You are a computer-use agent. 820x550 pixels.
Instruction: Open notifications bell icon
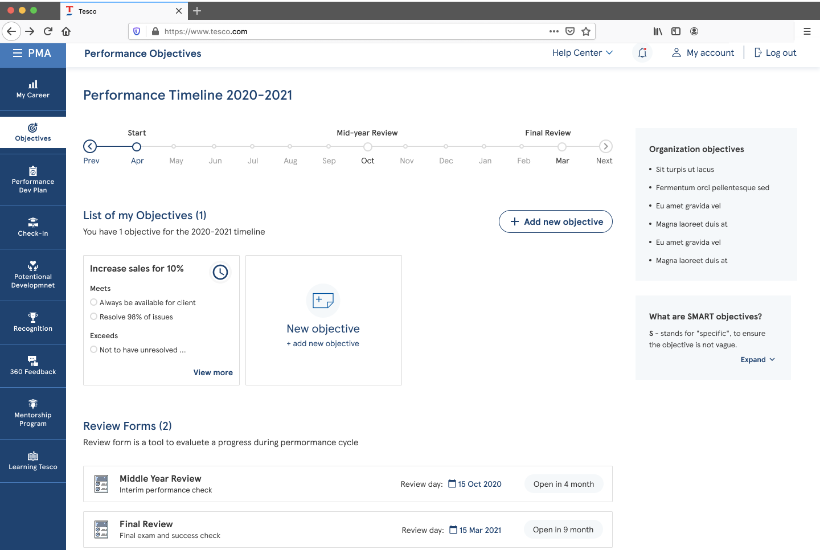tap(642, 53)
